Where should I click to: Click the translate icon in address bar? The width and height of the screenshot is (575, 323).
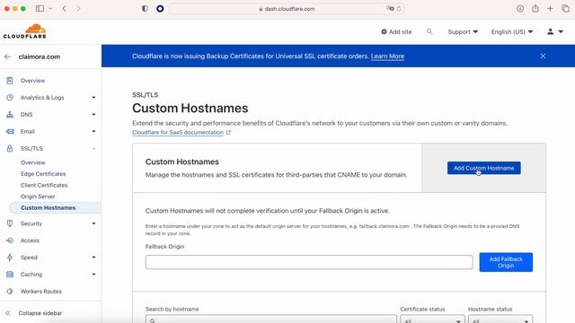point(390,8)
